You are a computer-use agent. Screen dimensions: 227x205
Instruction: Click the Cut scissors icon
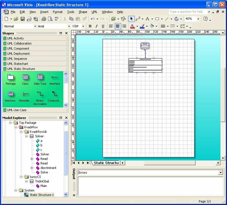pos(65,19)
